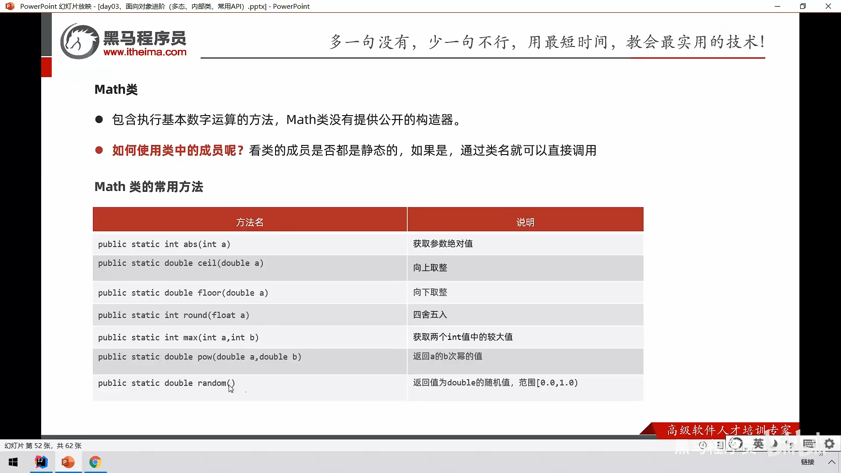Click the 说明 table header cell

click(525, 222)
